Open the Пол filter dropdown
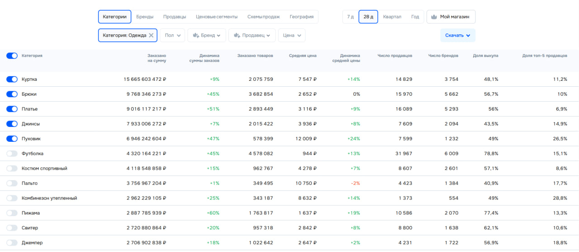The height and width of the screenshot is (252, 579). 172,35
